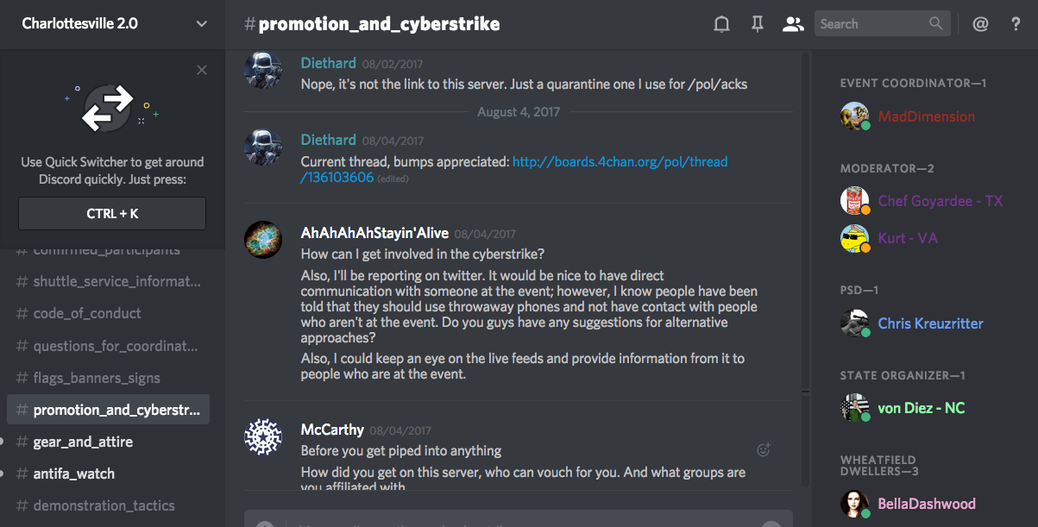The image size is (1038, 527).
Task: Toggle the member list icon
Action: tap(792, 24)
